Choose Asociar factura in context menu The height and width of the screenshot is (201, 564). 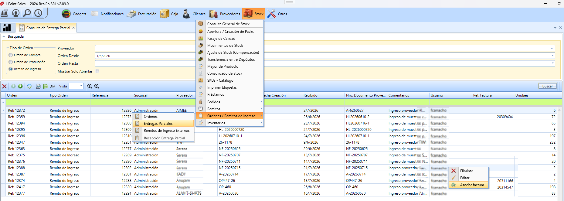click(x=469, y=185)
